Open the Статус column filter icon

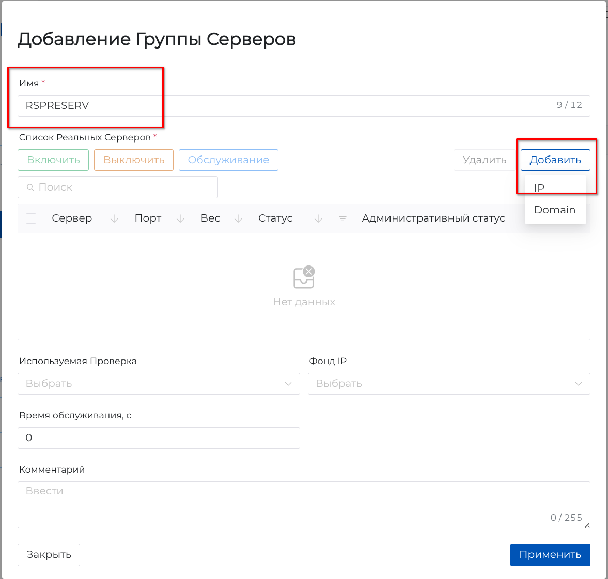coord(342,219)
